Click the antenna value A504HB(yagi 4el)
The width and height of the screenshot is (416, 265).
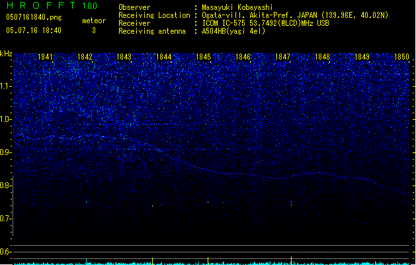[x=233, y=31]
